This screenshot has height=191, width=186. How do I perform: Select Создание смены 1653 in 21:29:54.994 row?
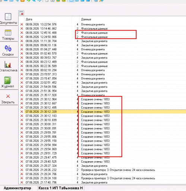pos(95,145)
